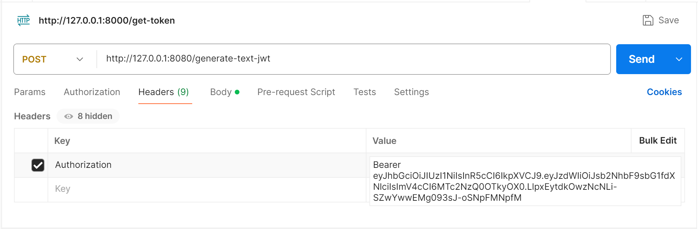The height and width of the screenshot is (229, 698).
Task: Click the empty Key placeholder cell
Action: pyautogui.click(x=206, y=189)
